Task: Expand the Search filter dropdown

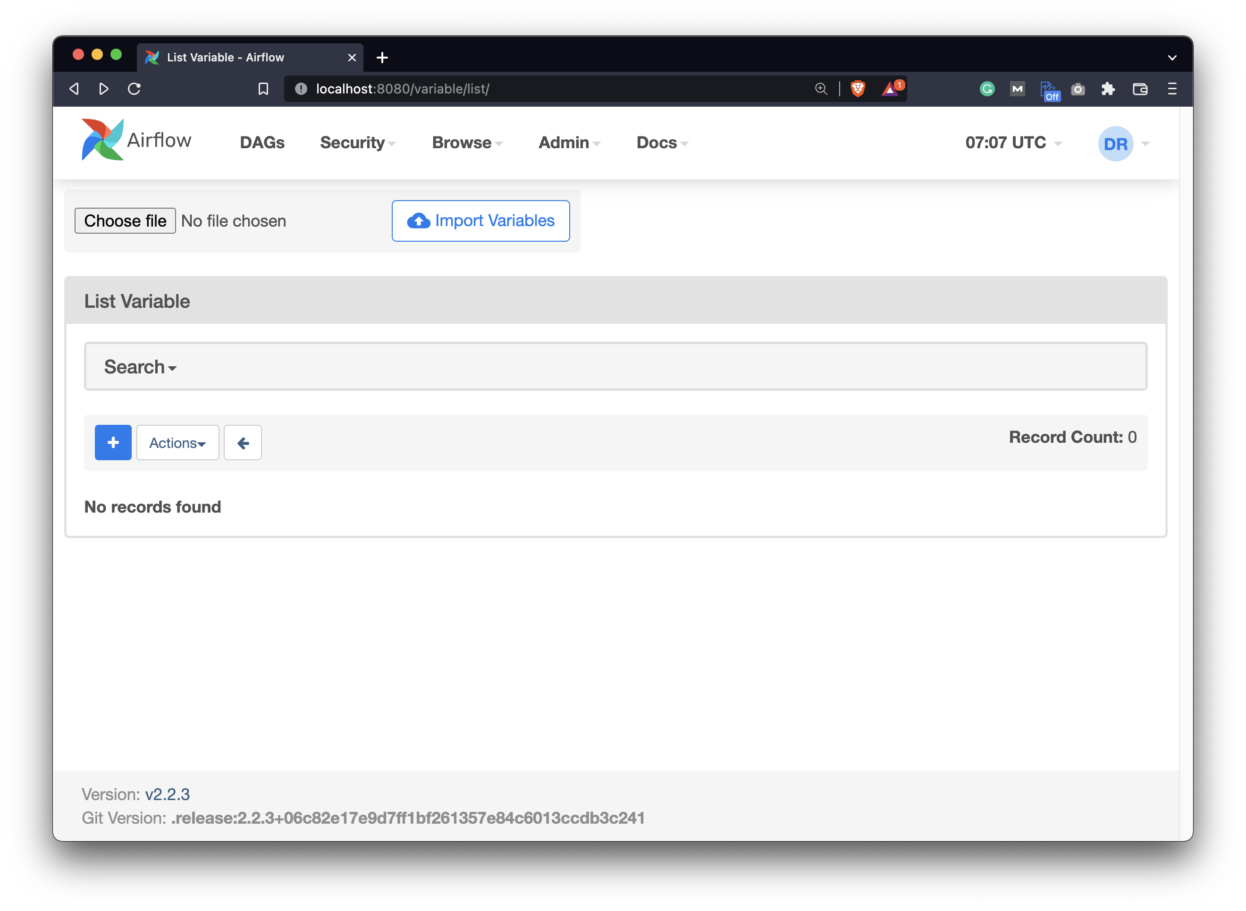Action: pyautogui.click(x=140, y=367)
